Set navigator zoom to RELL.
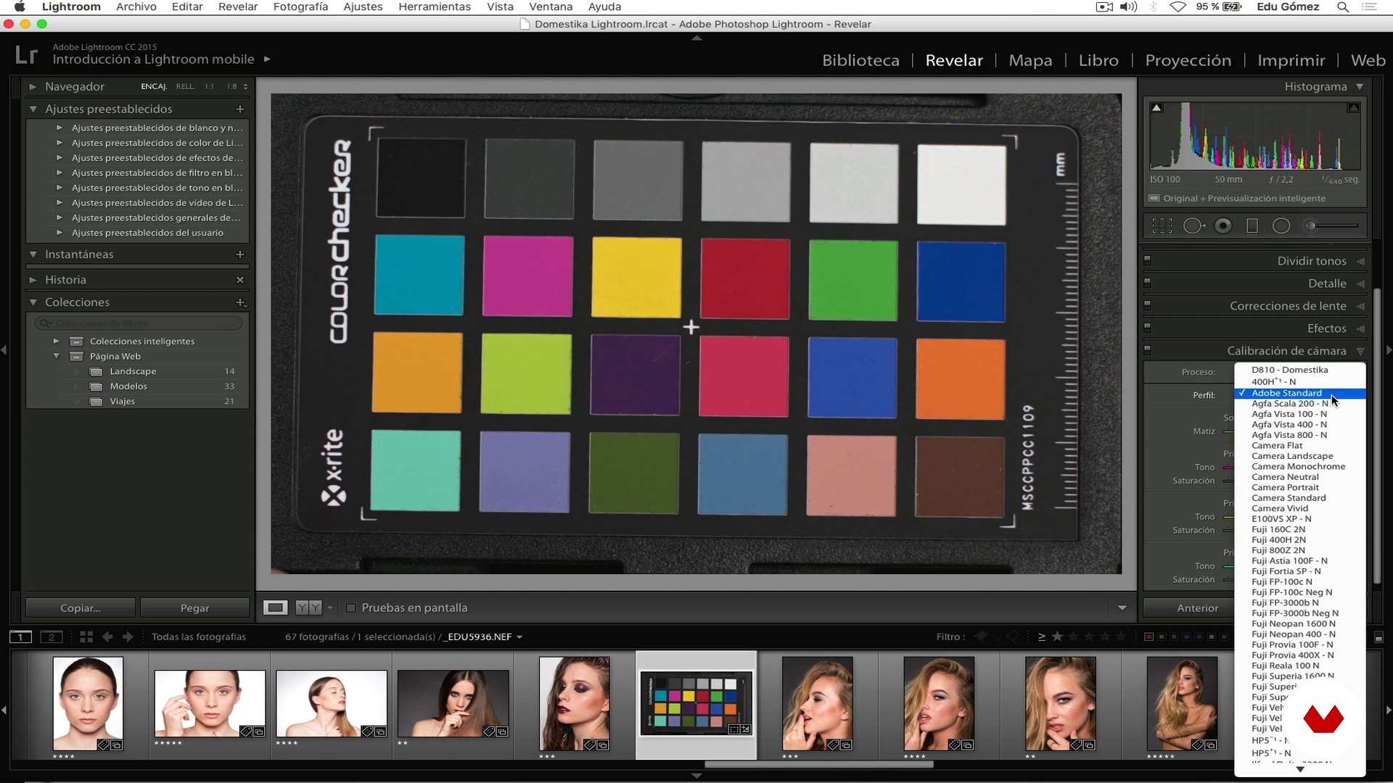Image resolution: width=1393 pixels, height=783 pixels. pos(185,86)
